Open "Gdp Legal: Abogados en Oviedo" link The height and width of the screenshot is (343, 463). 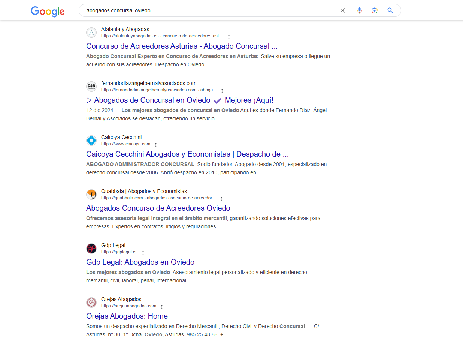click(x=140, y=262)
